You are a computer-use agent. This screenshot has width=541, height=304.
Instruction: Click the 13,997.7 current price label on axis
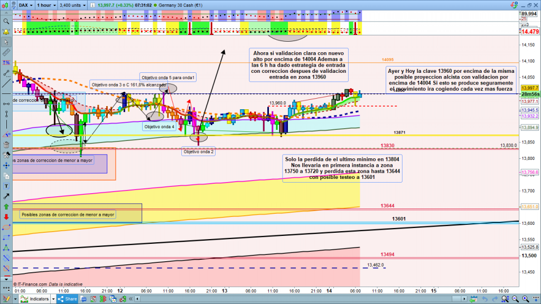click(x=529, y=88)
